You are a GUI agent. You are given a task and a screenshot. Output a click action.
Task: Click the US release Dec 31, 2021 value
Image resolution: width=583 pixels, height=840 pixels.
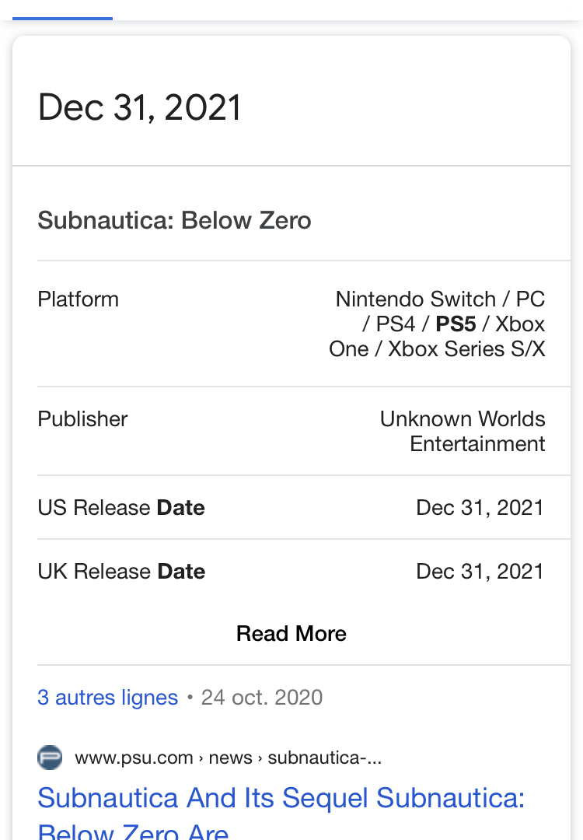click(480, 507)
